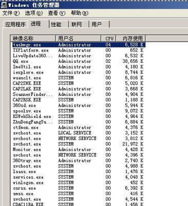
Task: Sort by 映像名称 column header
Action: click(x=33, y=38)
